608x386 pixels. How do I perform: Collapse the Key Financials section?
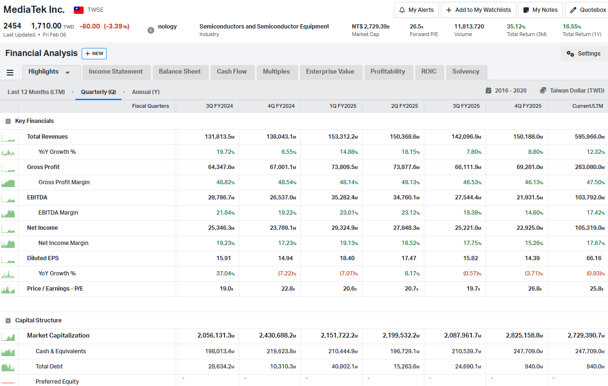tap(8, 121)
